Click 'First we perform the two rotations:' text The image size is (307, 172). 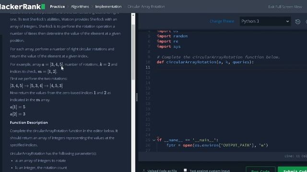click(x=38, y=78)
